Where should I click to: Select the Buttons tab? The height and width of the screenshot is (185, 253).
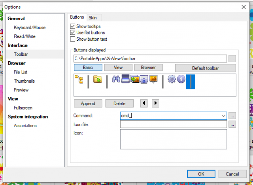pos(77,17)
